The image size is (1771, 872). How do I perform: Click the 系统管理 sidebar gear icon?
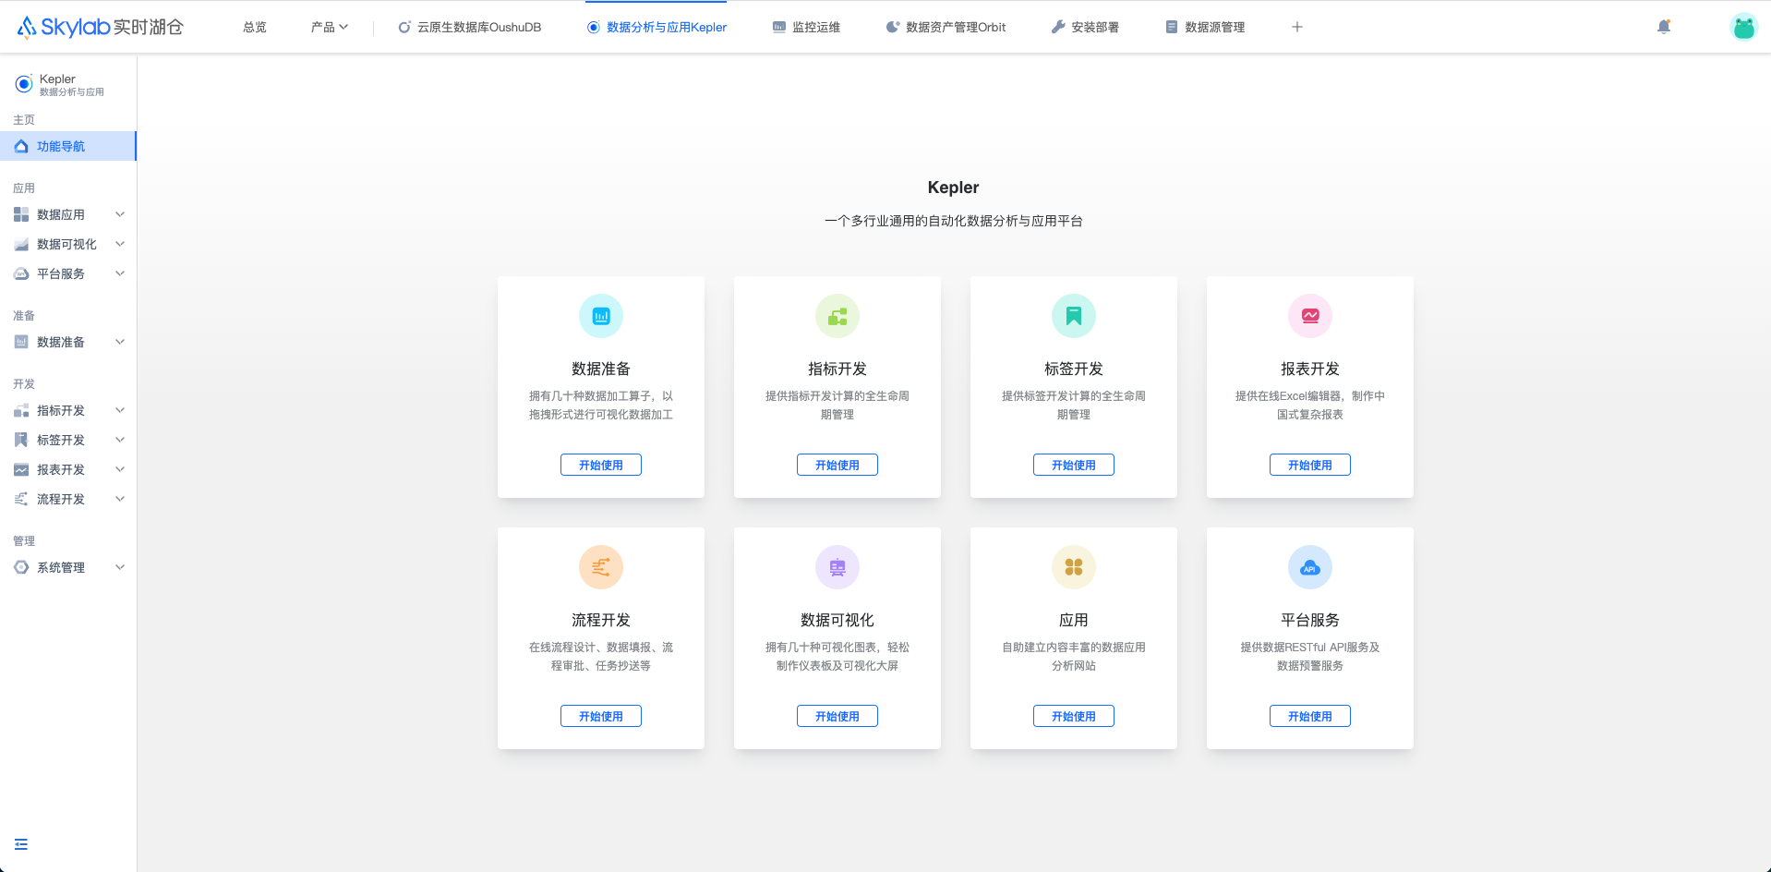click(21, 567)
